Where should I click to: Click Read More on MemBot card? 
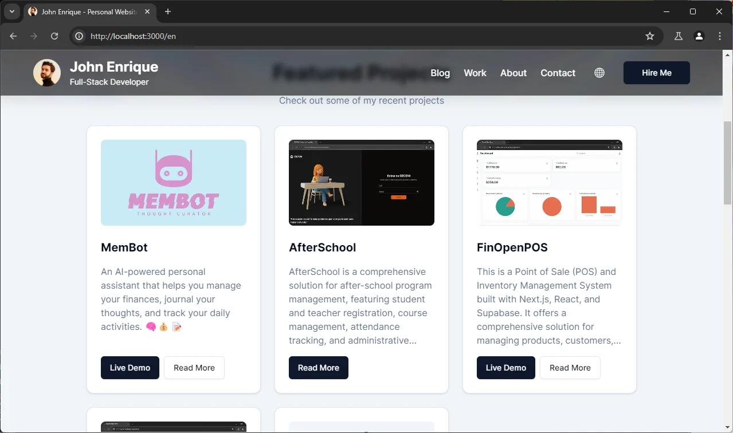pos(194,368)
